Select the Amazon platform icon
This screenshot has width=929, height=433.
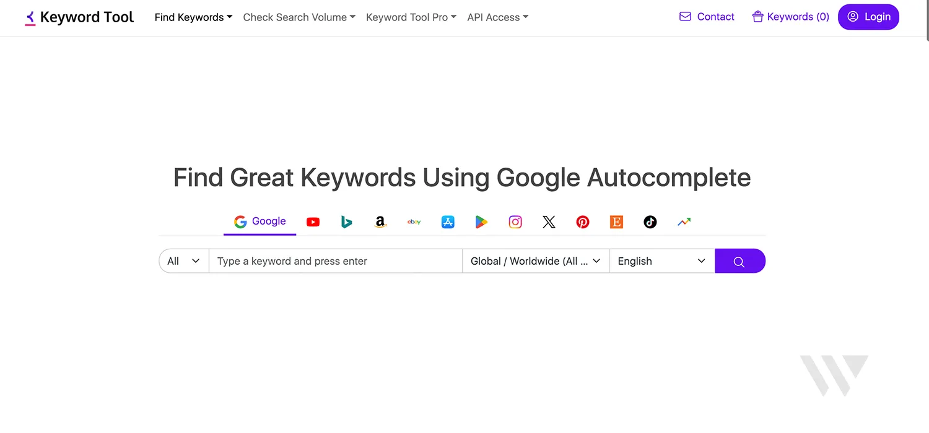(380, 222)
